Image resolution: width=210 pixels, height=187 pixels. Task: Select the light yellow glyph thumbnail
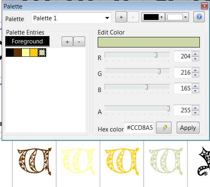[x=78, y=161]
